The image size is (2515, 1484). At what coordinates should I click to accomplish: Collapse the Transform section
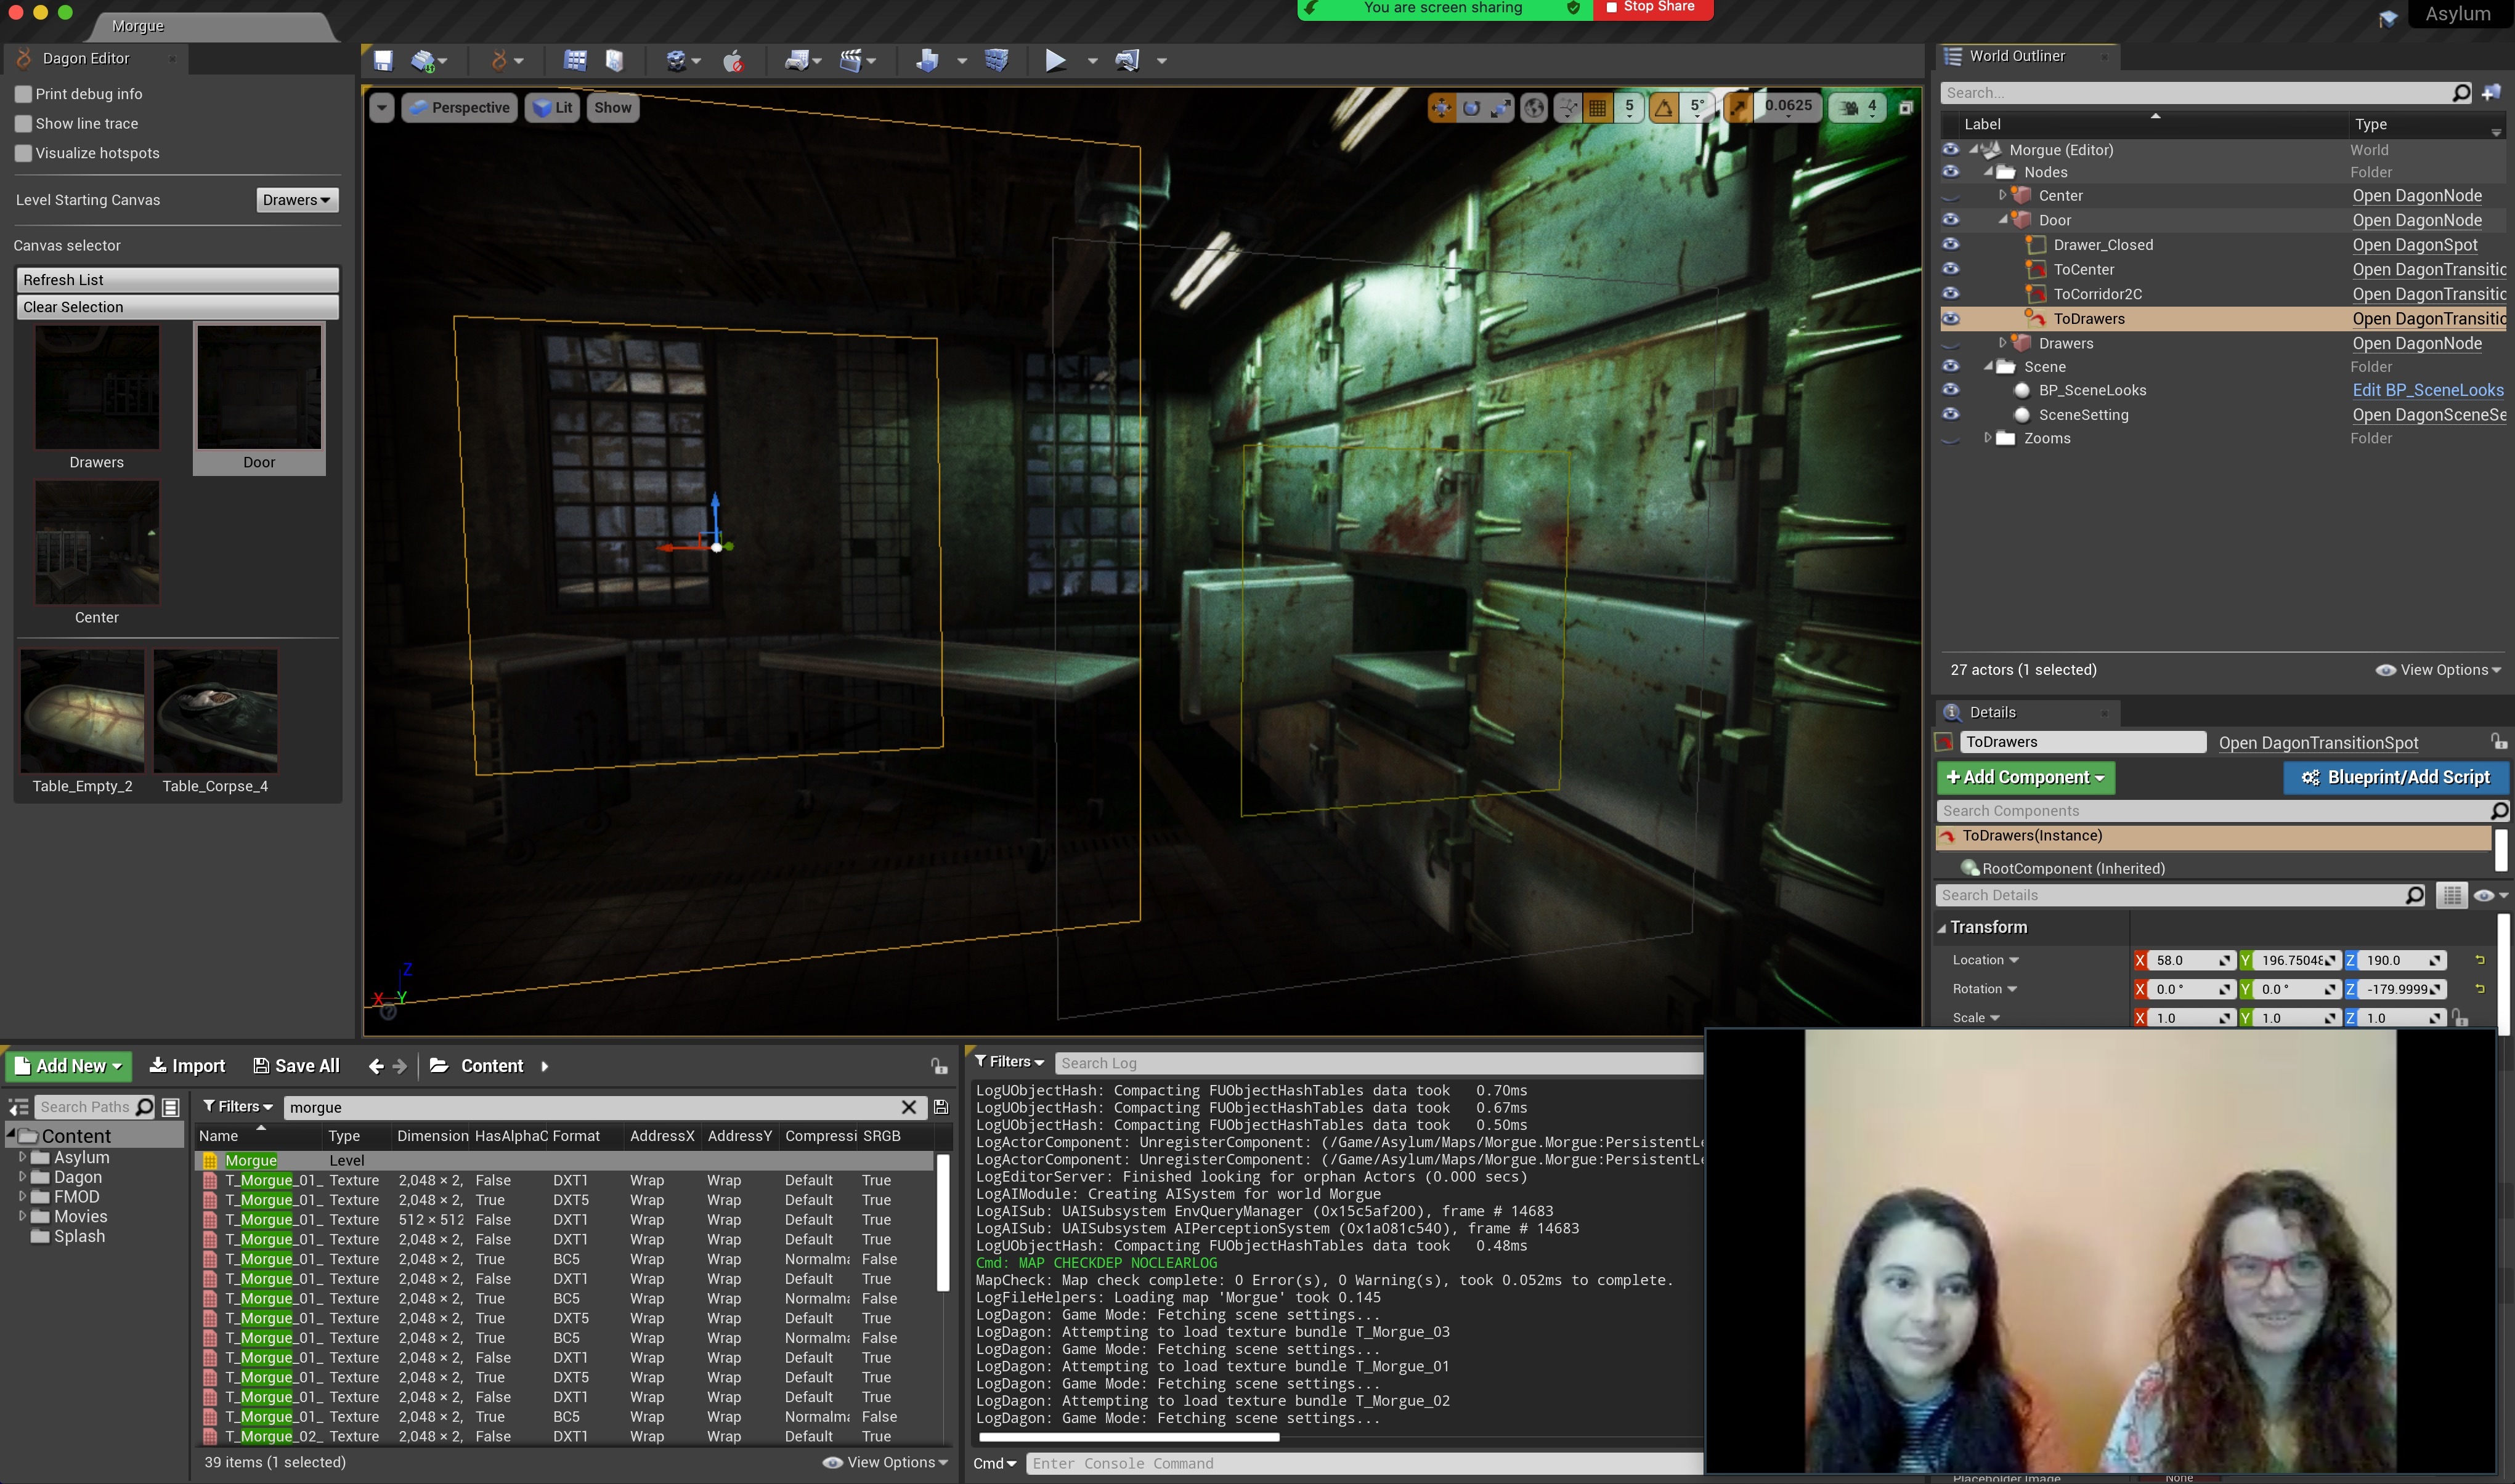click(x=1942, y=928)
